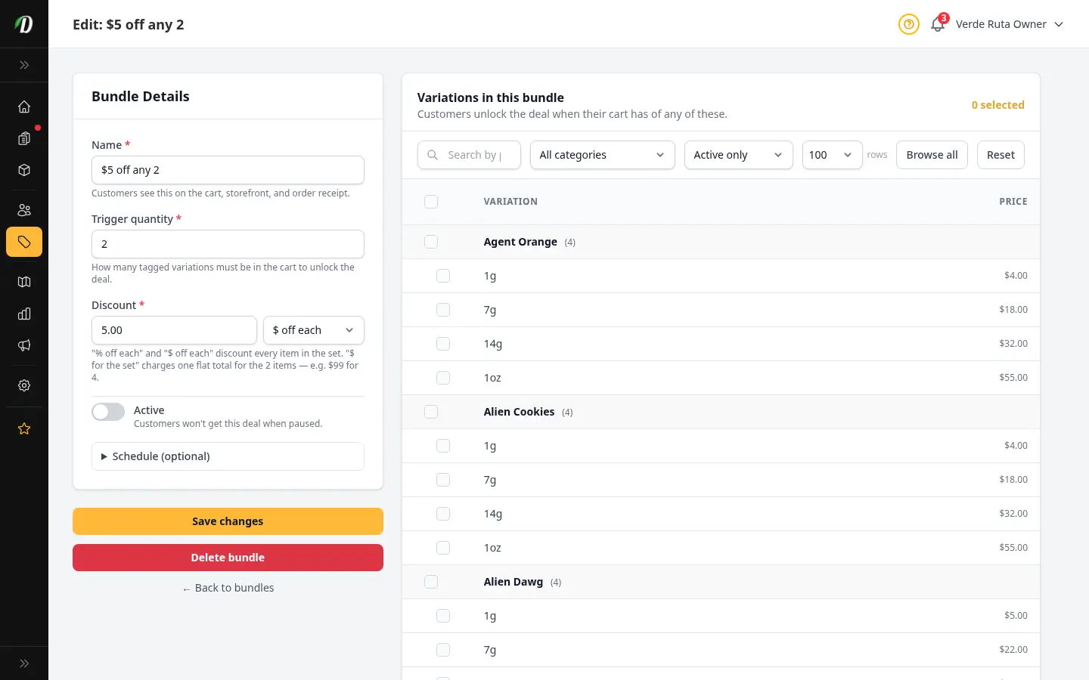Click the Discount amount input field

174,330
